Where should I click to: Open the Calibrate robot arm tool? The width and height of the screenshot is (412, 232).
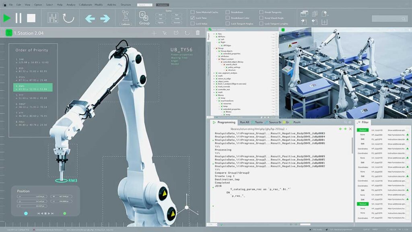pyautogui.click(x=126, y=18)
